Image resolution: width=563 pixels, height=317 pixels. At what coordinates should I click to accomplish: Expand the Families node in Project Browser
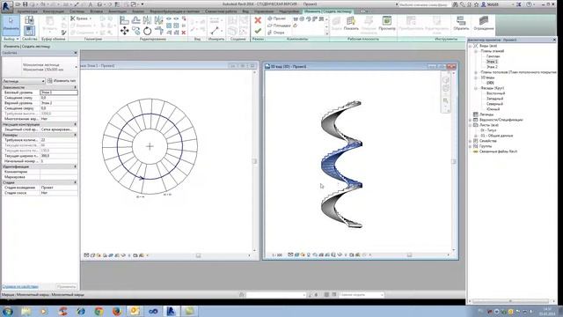pos(470,141)
